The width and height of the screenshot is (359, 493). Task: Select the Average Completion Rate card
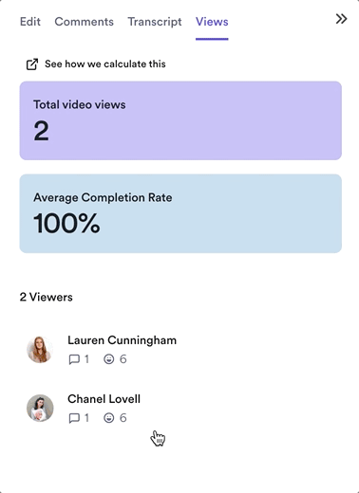coord(180,213)
